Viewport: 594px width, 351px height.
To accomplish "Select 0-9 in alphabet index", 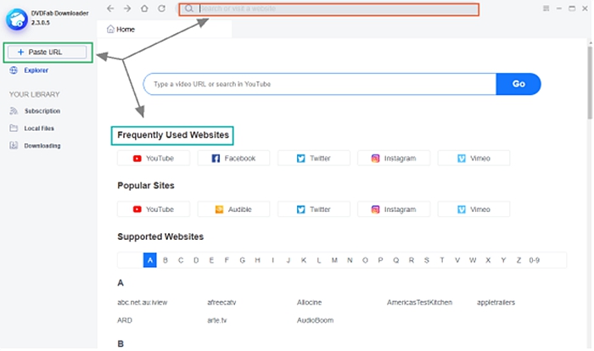I will click(534, 260).
